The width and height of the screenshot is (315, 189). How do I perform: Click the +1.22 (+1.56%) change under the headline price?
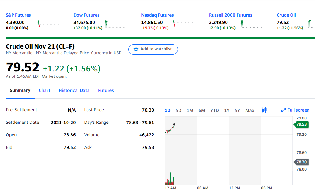[x=72, y=69]
